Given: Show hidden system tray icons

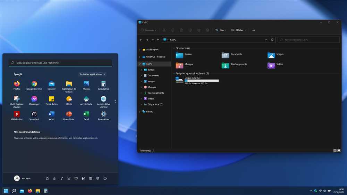Looking at the screenshot, I should tap(311, 191).
